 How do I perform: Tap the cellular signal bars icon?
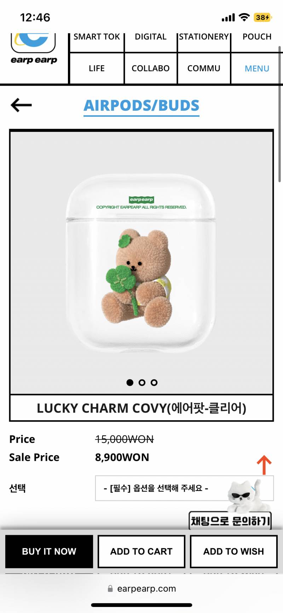pyautogui.click(x=228, y=18)
